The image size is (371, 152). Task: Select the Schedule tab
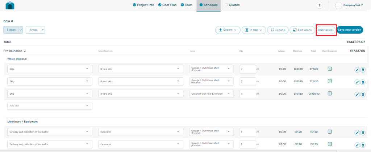[208, 5]
